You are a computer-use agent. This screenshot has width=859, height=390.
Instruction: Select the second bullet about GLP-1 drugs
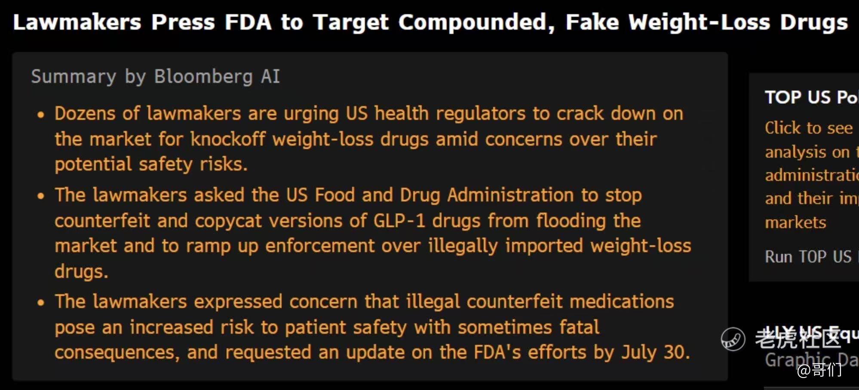click(373, 233)
